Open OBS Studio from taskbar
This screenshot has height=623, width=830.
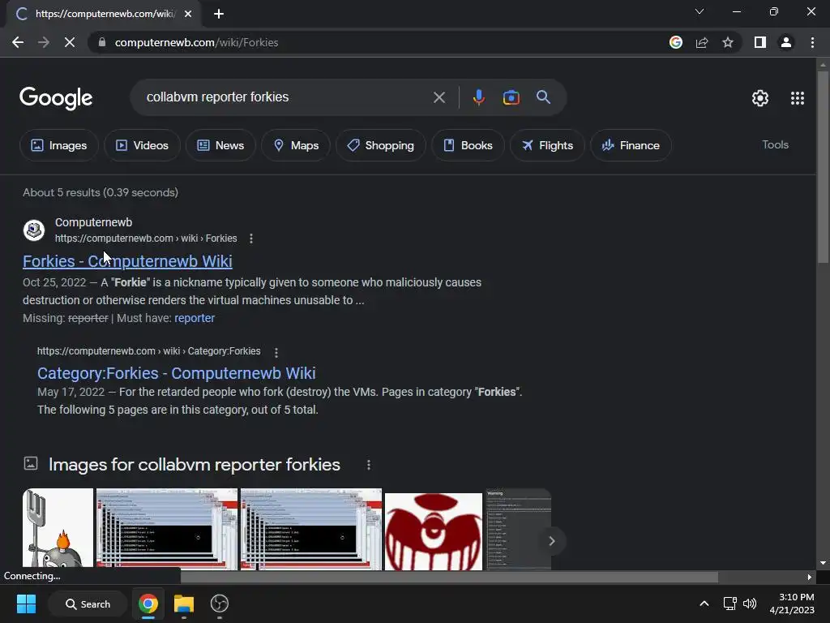coord(219,604)
